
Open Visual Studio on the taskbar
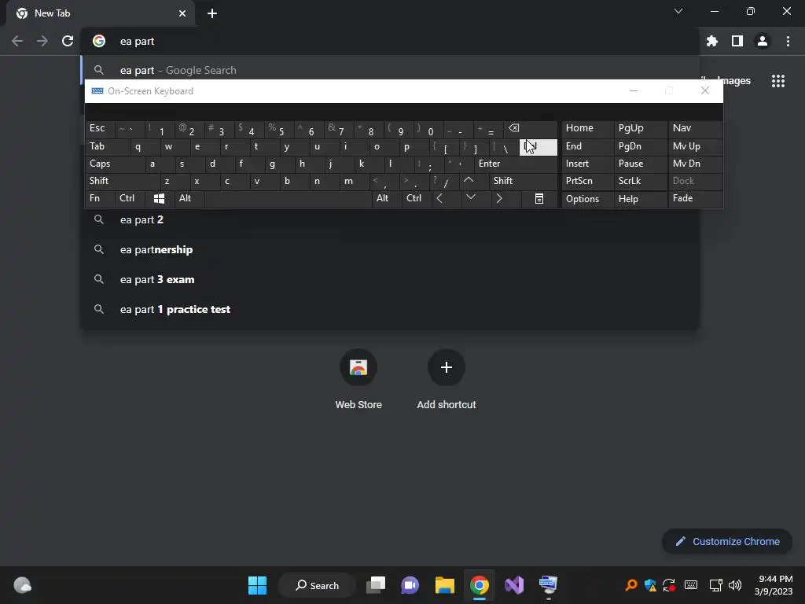click(514, 585)
